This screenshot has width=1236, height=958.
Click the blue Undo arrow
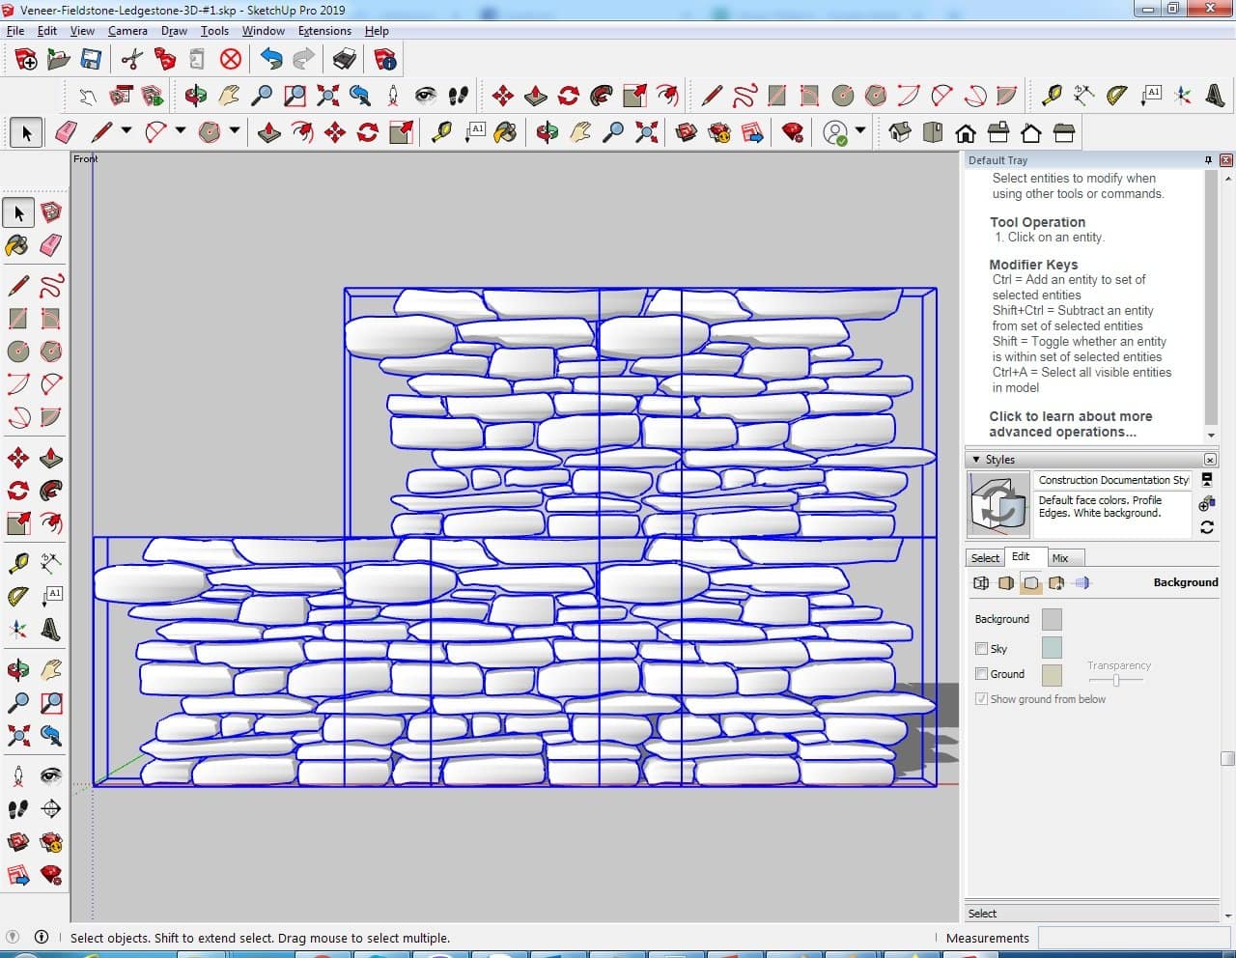point(271,60)
